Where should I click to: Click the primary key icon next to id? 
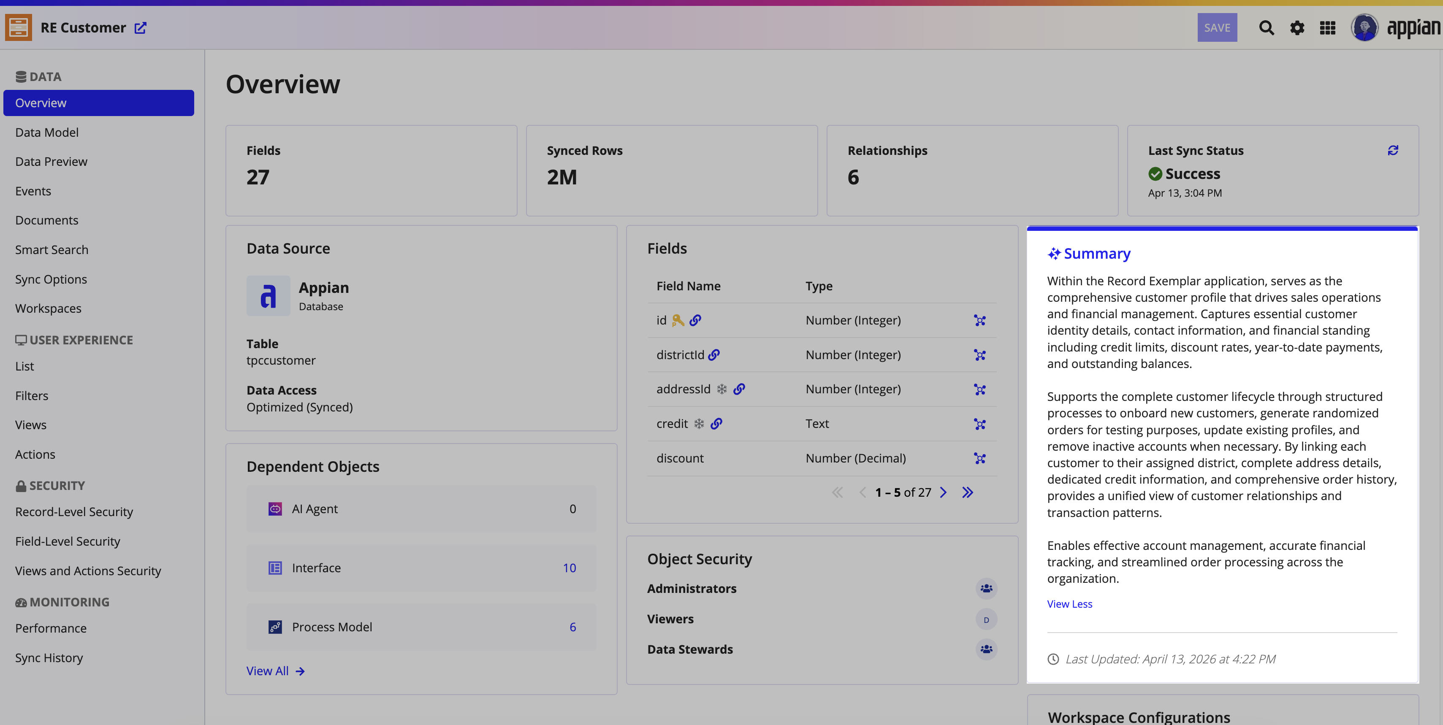(678, 320)
